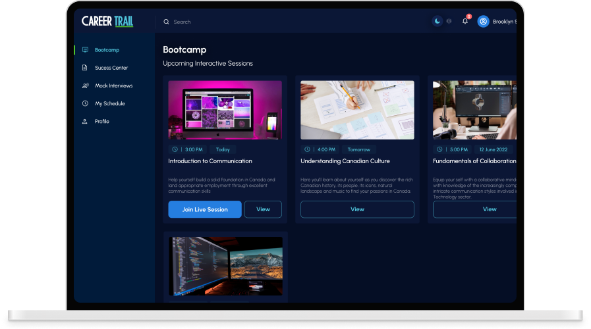The height and width of the screenshot is (329, 591).
Task: Switch to light mode with sun toggle
Action: click(x=449, y=21)
